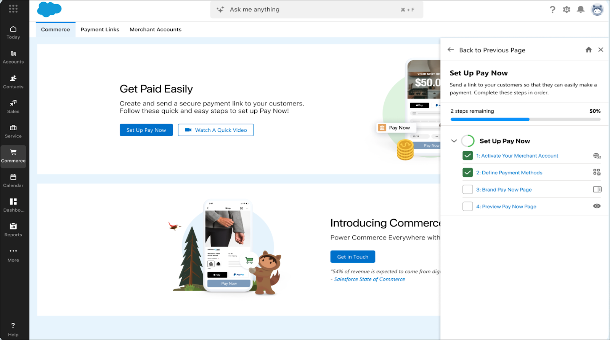Open the App Launcher grid icon
Viewport: 610px width, 340px height.
pyautogui.click(x=13, y=9)
